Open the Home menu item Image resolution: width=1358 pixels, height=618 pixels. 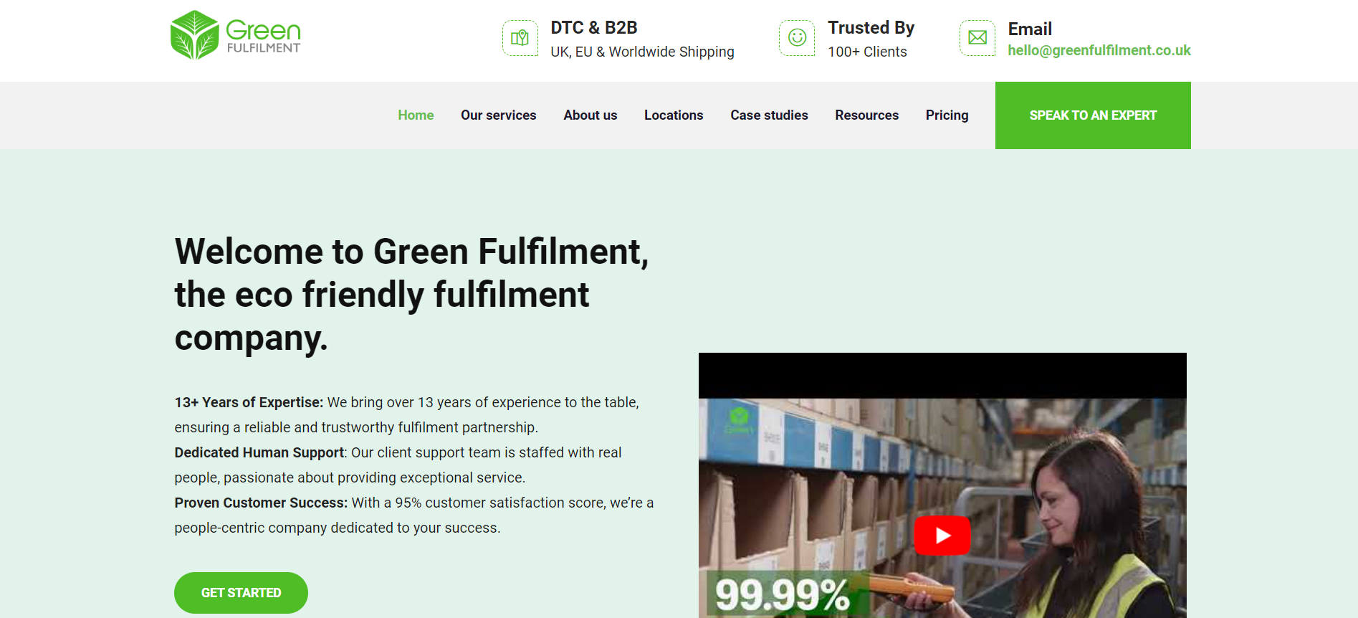[x=416, y=115]
